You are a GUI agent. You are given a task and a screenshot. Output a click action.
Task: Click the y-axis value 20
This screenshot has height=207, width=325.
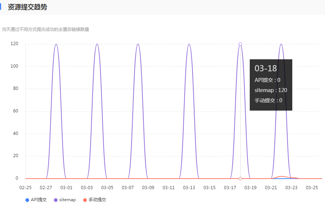point(16,156)
